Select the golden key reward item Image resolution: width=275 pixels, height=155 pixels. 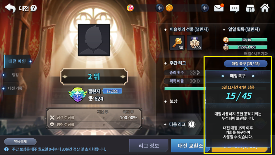point(177,43)
